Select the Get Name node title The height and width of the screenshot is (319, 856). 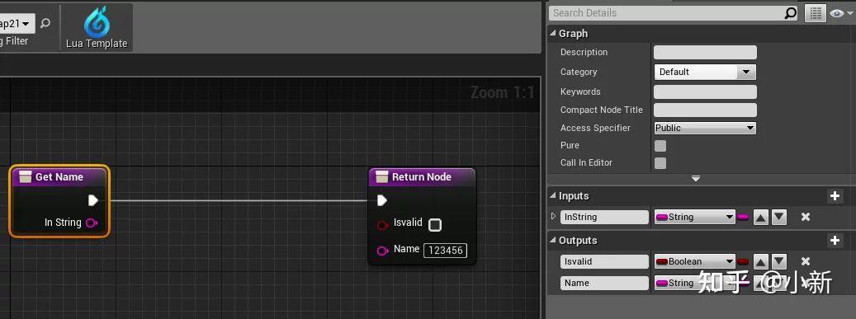point(59,176)
